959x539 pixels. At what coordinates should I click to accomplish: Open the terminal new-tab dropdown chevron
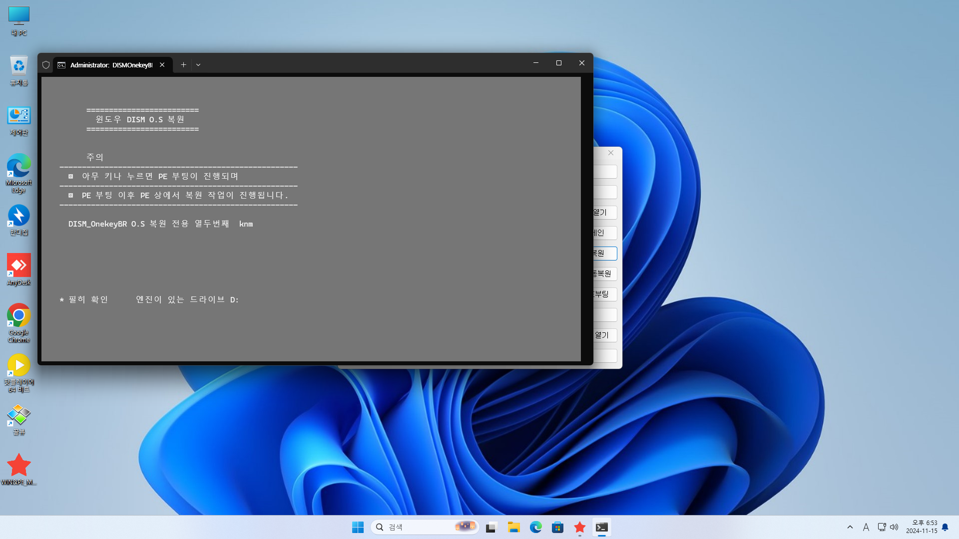[198, 65]
